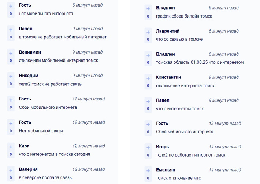The width and height of the screenshot is (260, 184).
Task: Click plus on "в томске не работает мобильный интернет"
Action: click(x=11, y=29)
